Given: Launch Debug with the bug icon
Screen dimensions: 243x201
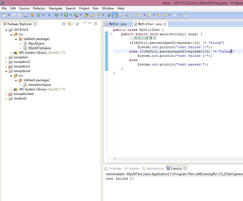Looking at the screenshot, I should [x=57, y=15].
